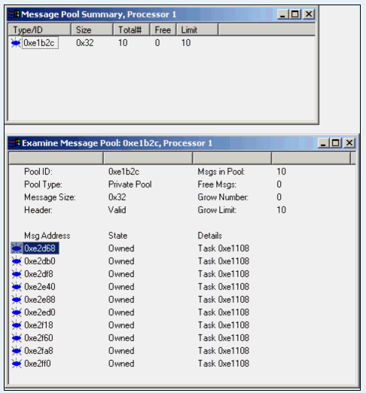Image resolution: width=366 pixels, height=393 pixels.
Task: Select message address 0xe2ff0
Action: click(38, 364)
